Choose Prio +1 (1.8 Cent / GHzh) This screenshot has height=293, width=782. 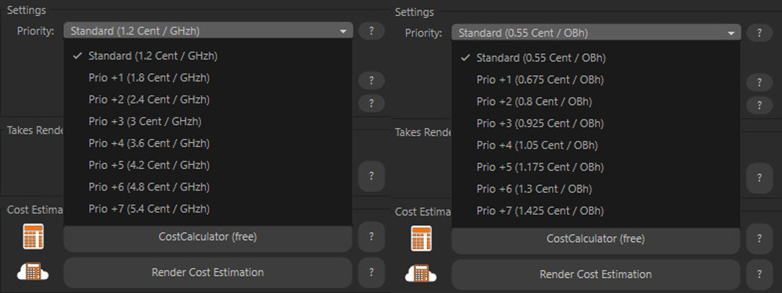208,77
